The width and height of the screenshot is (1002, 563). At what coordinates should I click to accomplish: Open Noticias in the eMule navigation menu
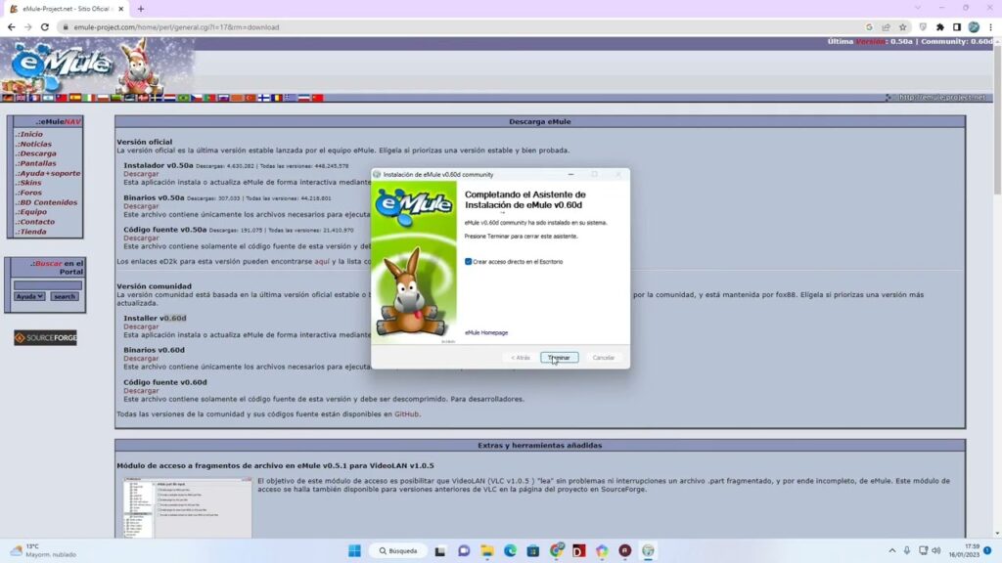click(34, 144)
